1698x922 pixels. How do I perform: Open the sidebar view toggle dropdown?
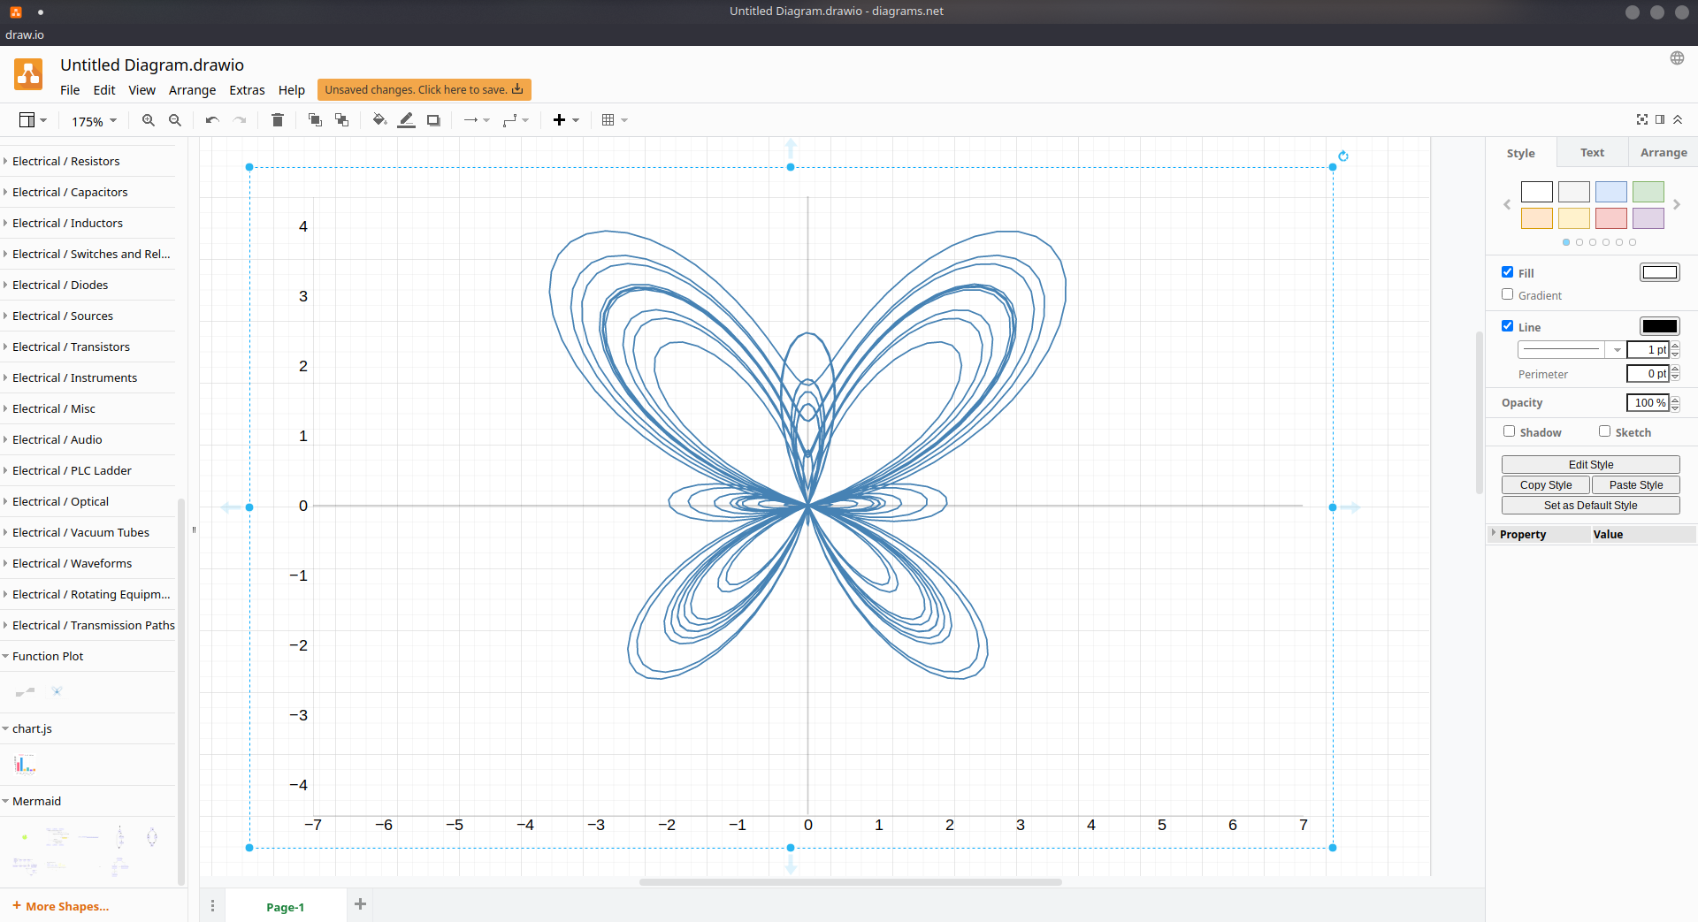(33, 120)
